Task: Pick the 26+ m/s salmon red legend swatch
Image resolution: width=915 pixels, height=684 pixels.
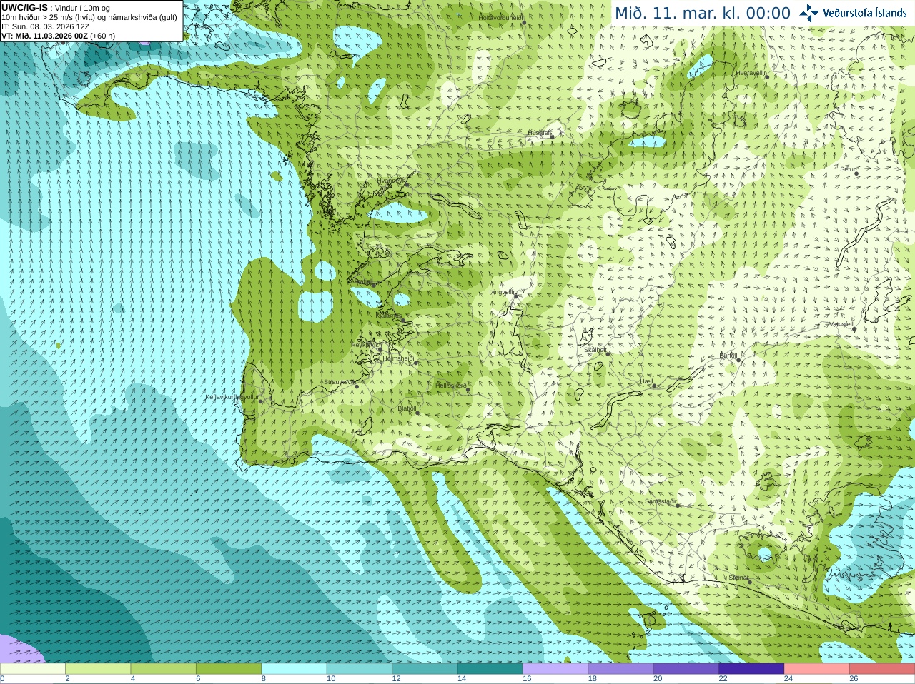Action: 882,669
